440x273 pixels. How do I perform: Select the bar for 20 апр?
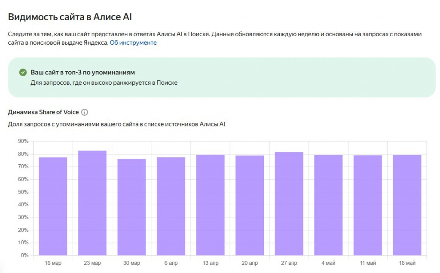[250, 206]
